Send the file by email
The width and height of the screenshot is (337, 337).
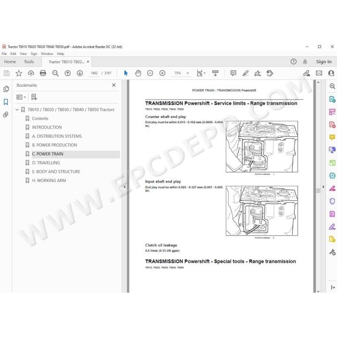319,73
